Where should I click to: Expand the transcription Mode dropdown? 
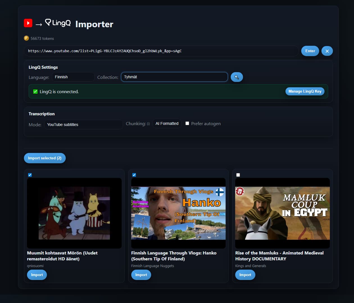pyautogui.click(x=83, y=125)
